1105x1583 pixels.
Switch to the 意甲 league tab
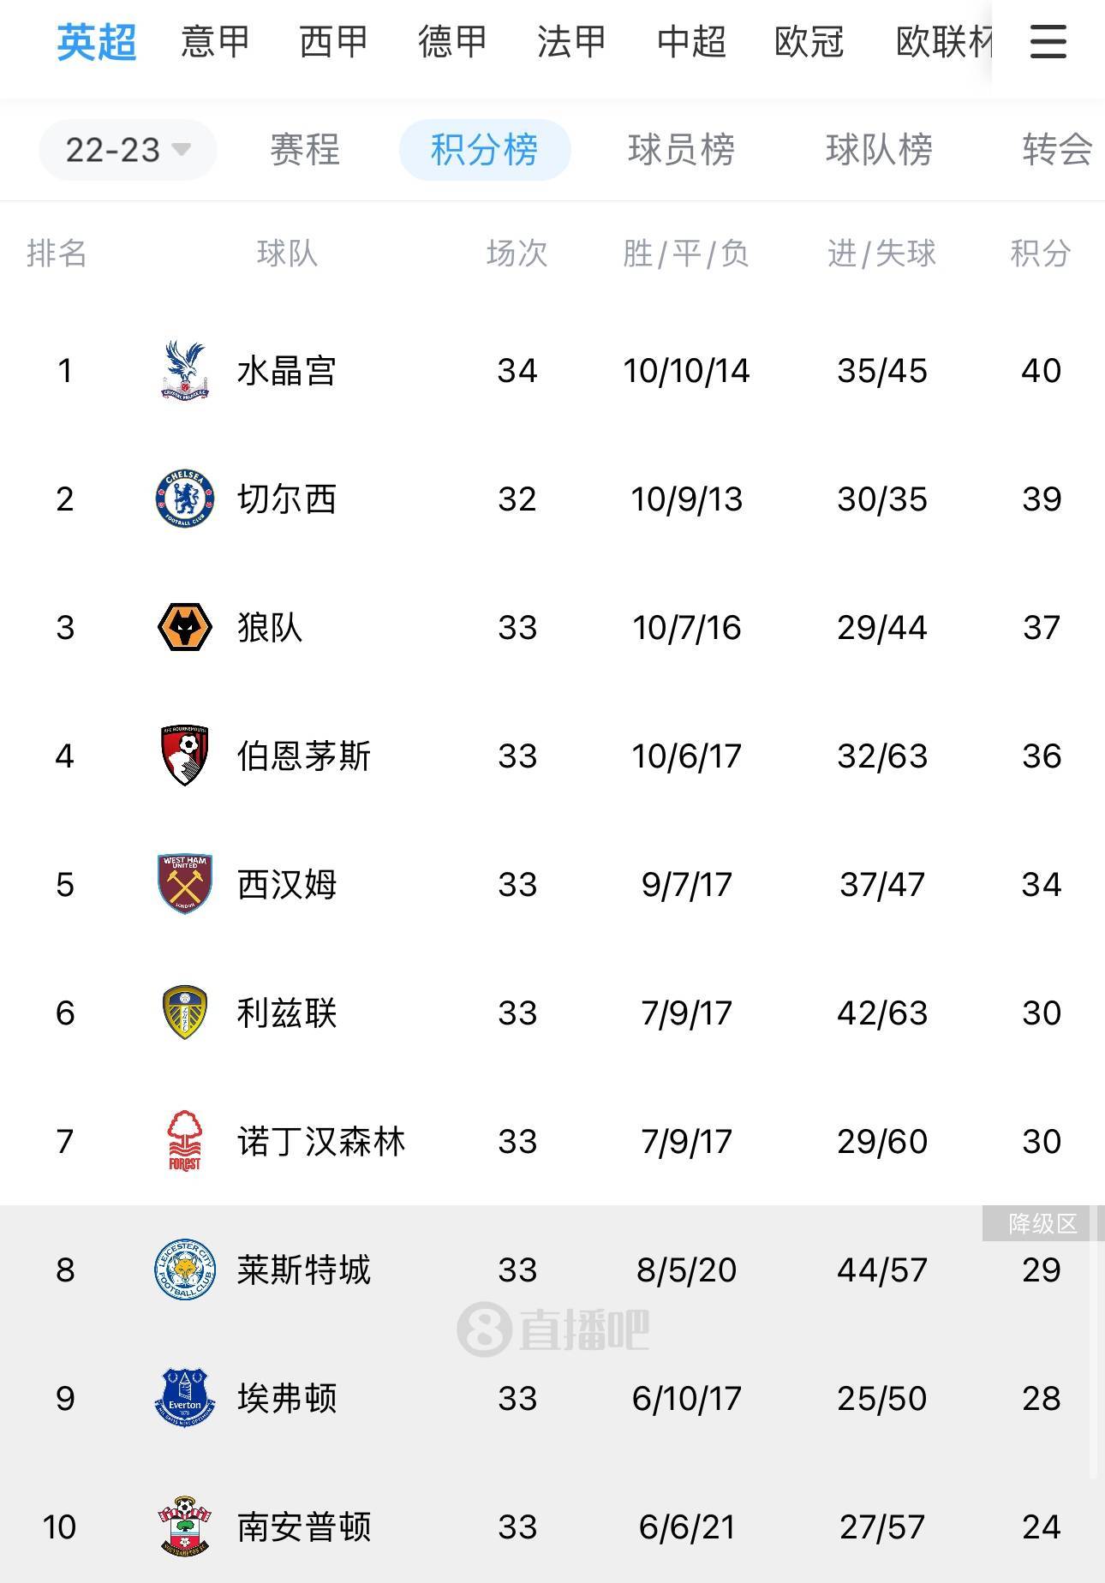pyautogui.click(x=215, y=41)
